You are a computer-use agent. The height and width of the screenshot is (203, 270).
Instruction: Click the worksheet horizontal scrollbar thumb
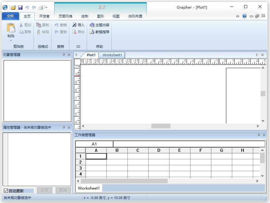(124, 181)
